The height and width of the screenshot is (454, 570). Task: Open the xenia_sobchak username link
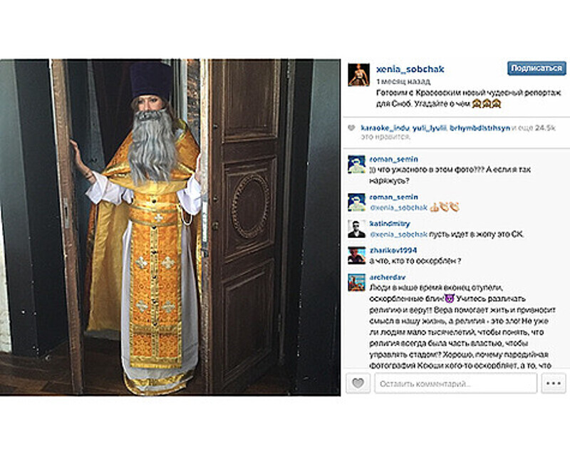410,69
